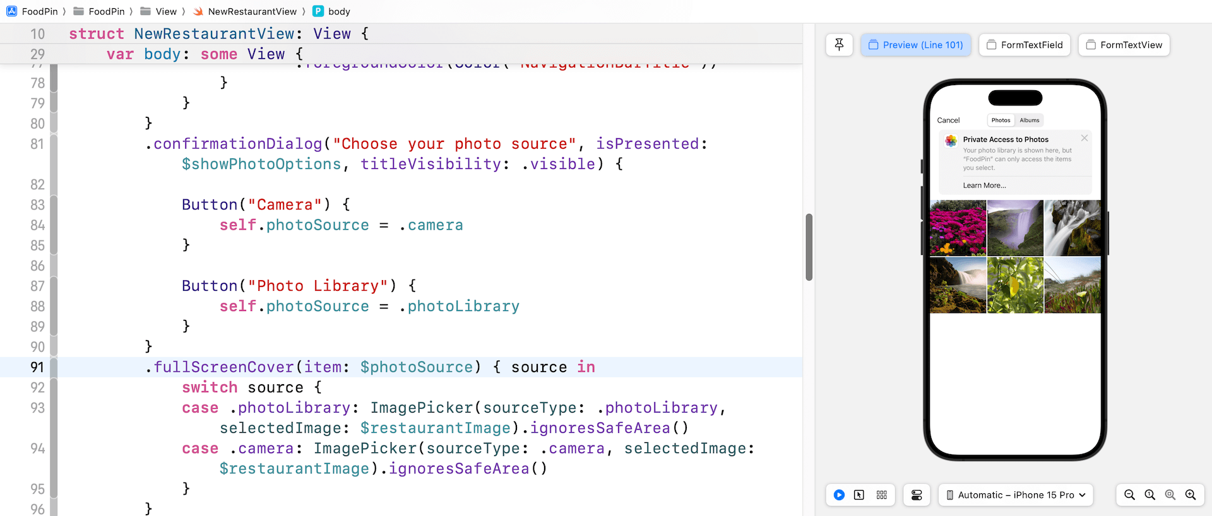Pin the canvas preview
This screenshot has width=1212, height=516.
839,45
